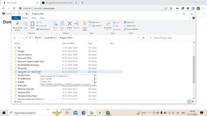Click Edit in the Open group
The image size is (207, 116).
[116, 26]
